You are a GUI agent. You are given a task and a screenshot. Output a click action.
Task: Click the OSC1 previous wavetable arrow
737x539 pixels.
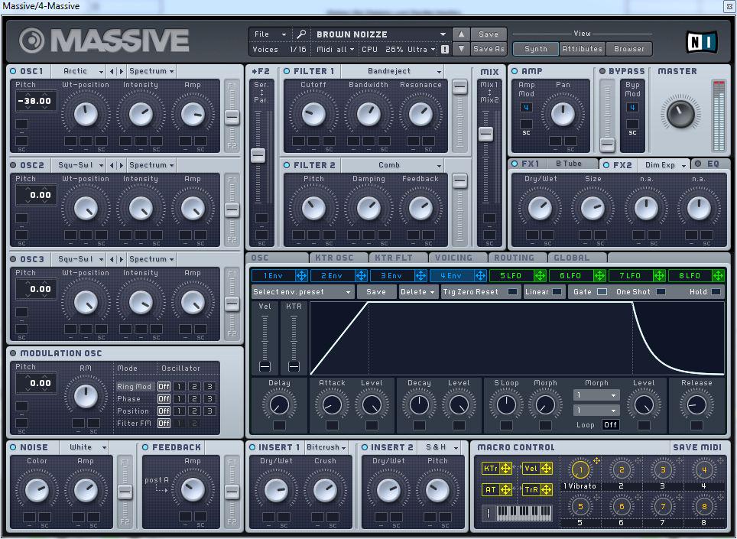pyautogui.click(x=112, y=71)
